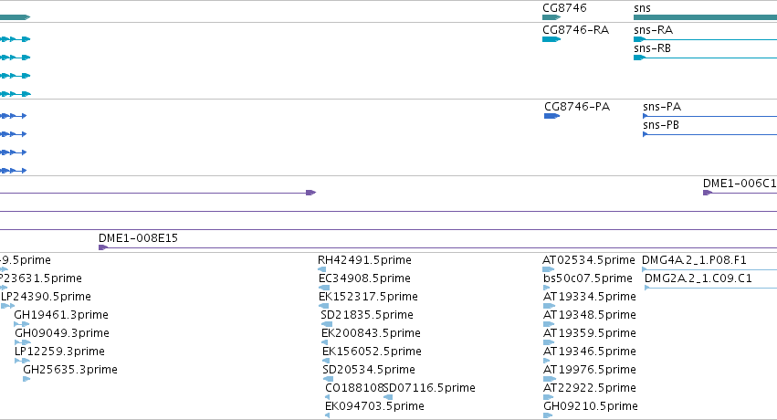This screenshot has width=777, height=420.
Task: Select the RH42491.5prime EST label
Action: (x=364, y=260)
